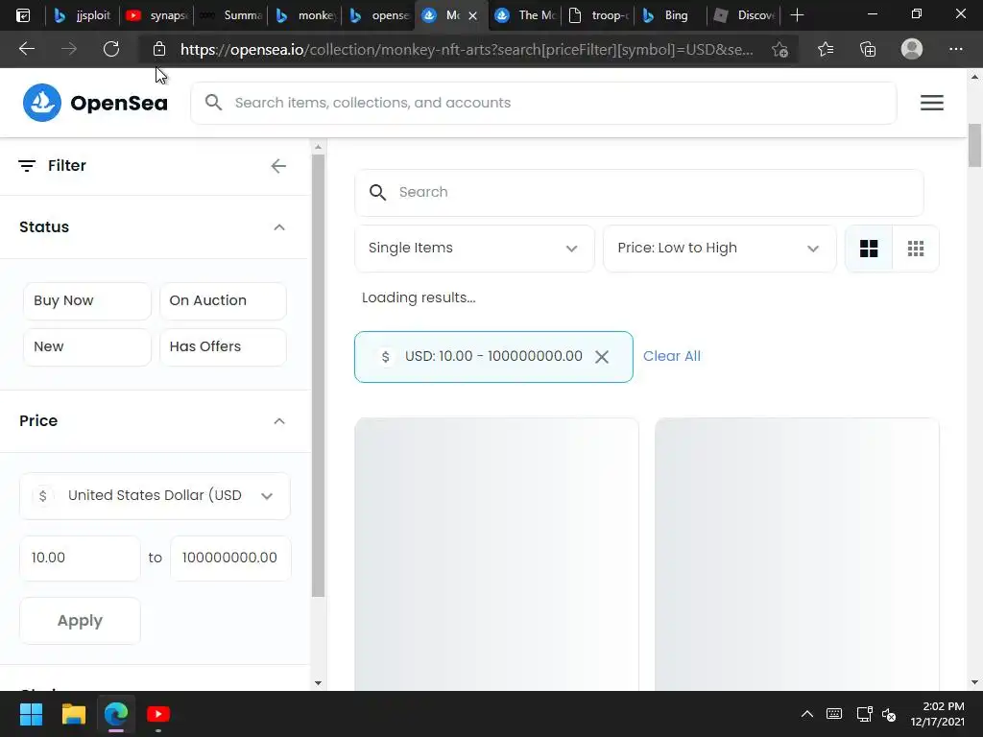This screenshot has height=737, width=983.
Task: Open browser settings and more menu
Action: [955, 49]
